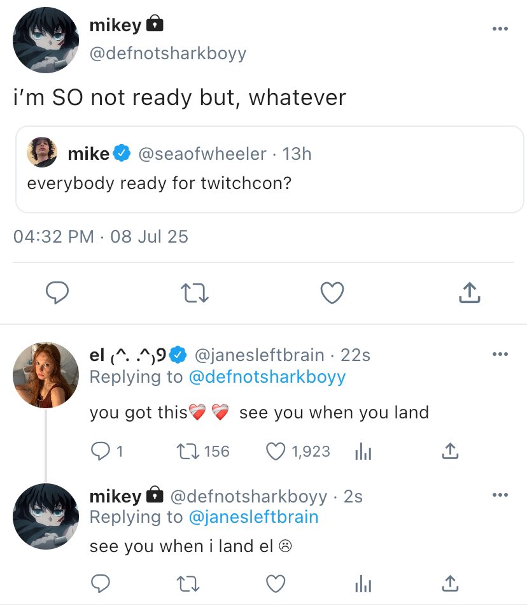Like the main tweet by mikey

pyautogui.click(x=332, y=293)
